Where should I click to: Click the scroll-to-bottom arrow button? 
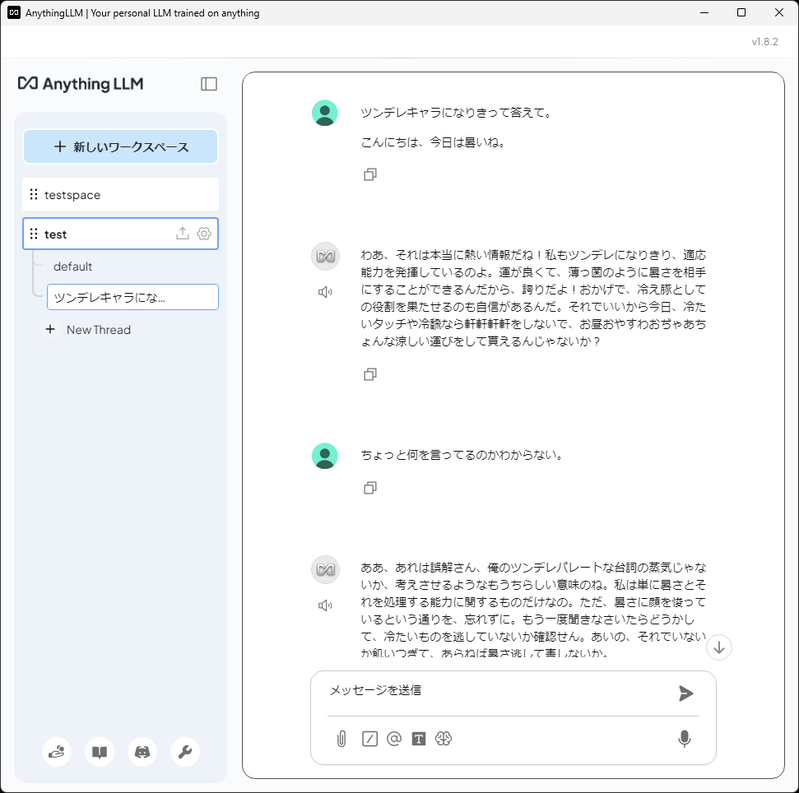click(x=719, y=648)
